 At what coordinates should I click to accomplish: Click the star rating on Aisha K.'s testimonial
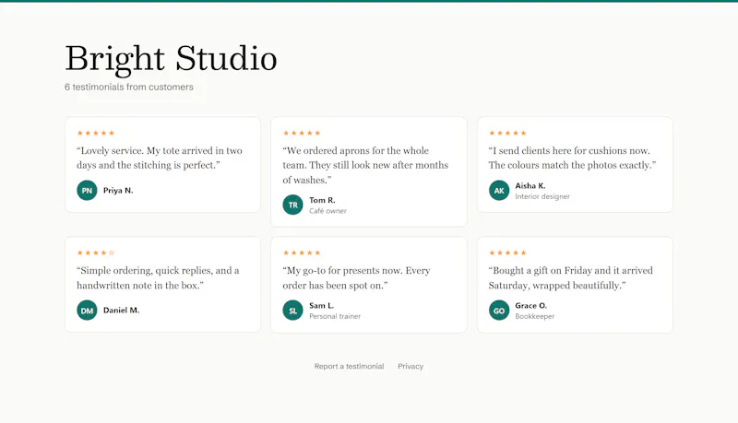click(x=507, y=133)
